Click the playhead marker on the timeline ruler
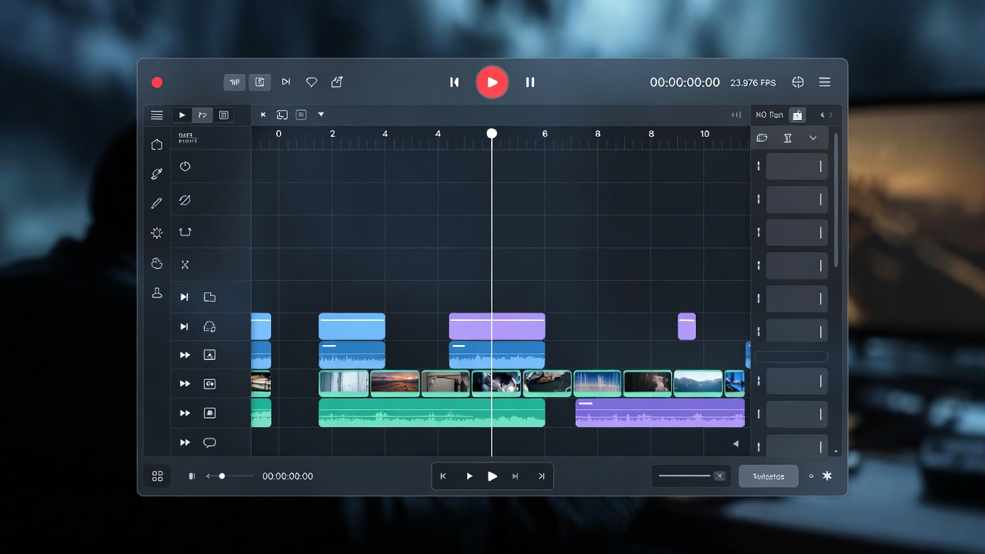This screenshot has height=554, width=985. (x=492, y=133)
